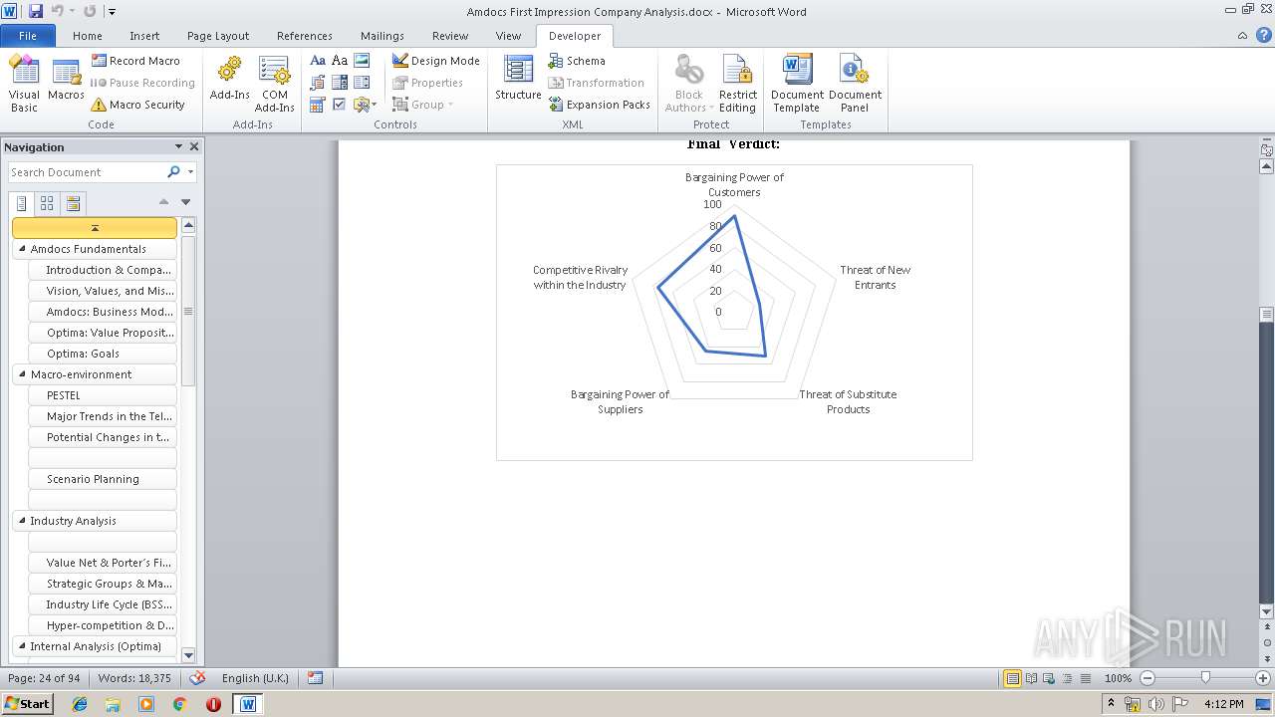The height and width of the screenshot is (717, 1275).
Task: Switch to the Mailings tab
Action: (382, 36)
